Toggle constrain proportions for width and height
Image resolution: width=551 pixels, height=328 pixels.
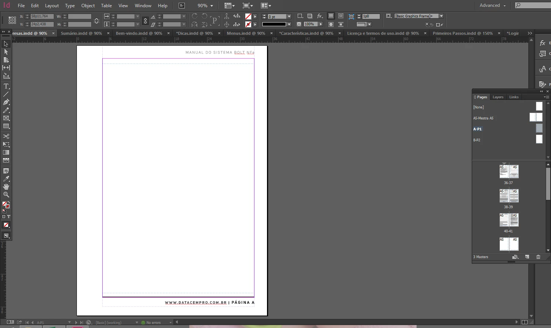[97, 21]
